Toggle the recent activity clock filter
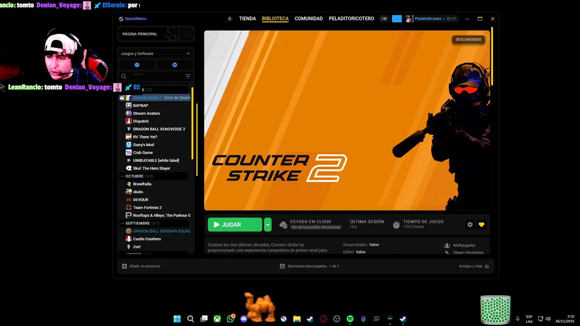Screen dimensions: 580x326 [137, 65]
